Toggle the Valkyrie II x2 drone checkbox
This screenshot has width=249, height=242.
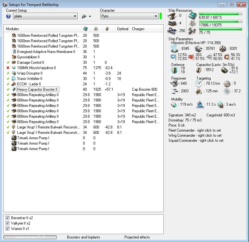click(7, 223)
